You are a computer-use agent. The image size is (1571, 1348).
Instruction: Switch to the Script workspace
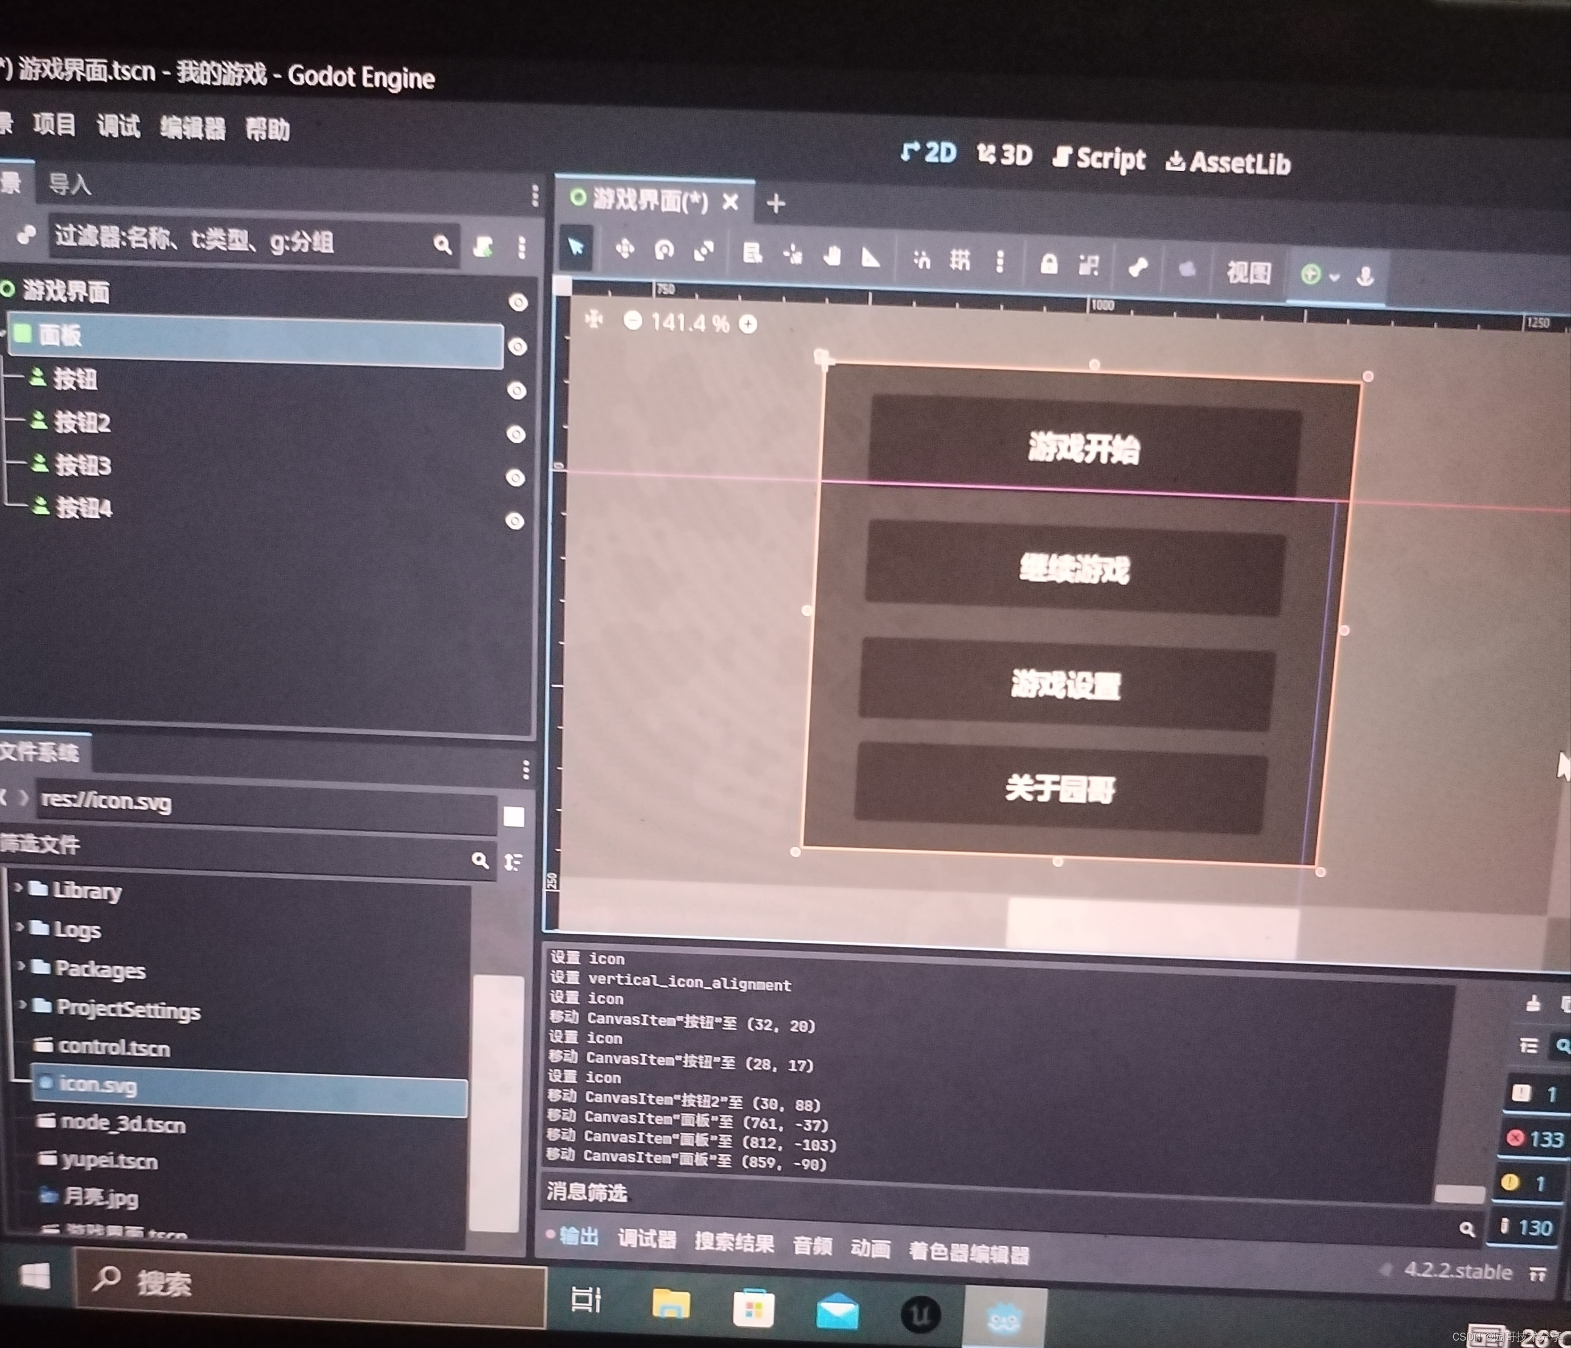tap(1100, 158)
